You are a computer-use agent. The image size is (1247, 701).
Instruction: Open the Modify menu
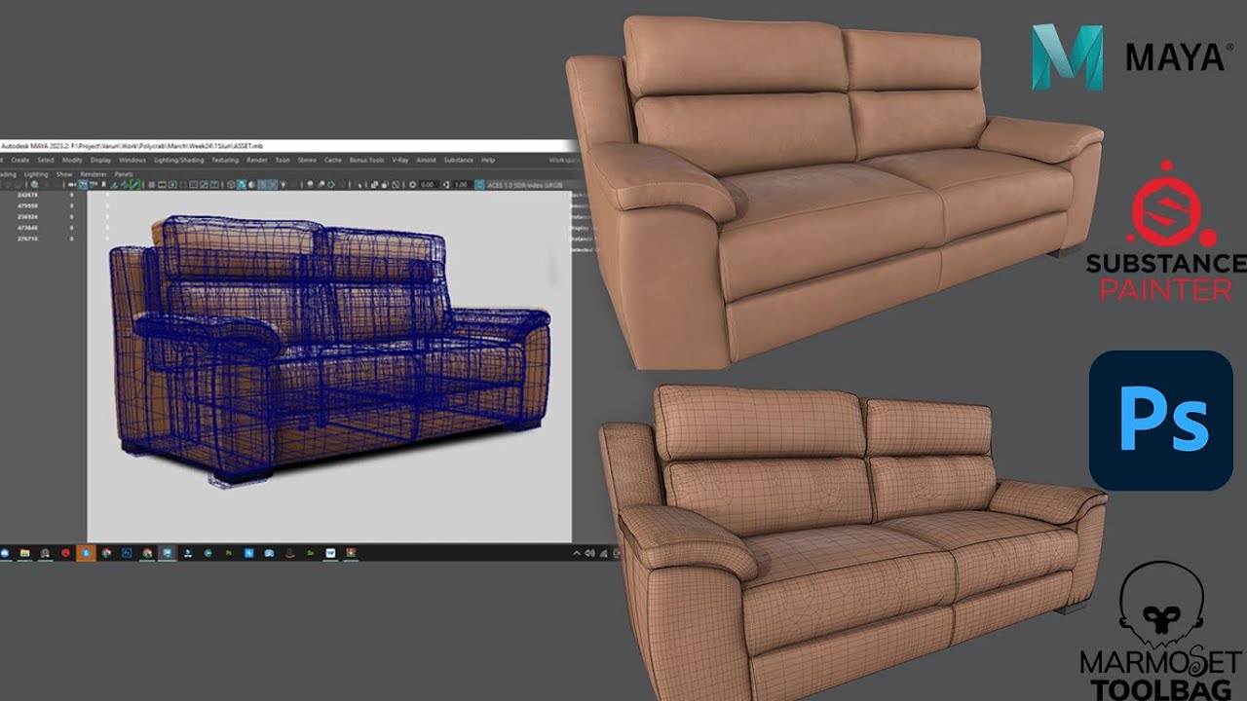pos(72,160)
